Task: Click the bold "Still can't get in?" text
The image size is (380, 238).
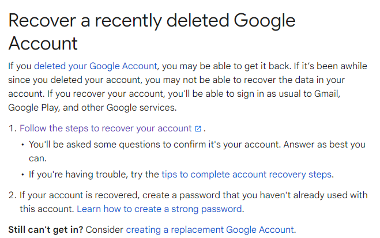Action: tap(45, 230)
